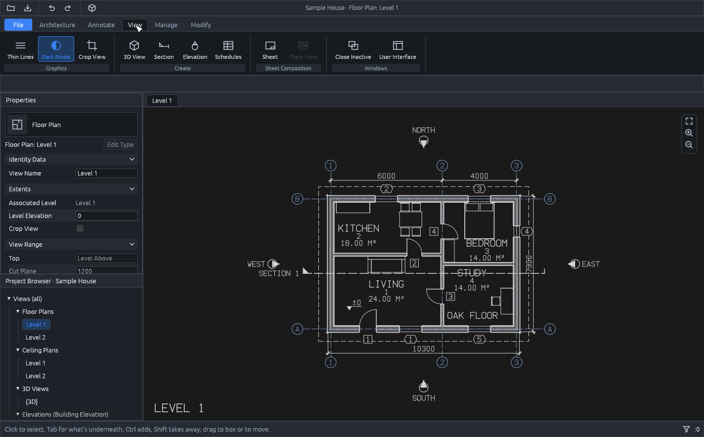Viewport: 704px width, 437px height.
Task: Collapse Elevations (Building Elevation) node
Action: [x=18, y=414]
